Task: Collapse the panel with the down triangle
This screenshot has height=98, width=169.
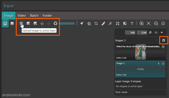Action: tap(162, 32)
